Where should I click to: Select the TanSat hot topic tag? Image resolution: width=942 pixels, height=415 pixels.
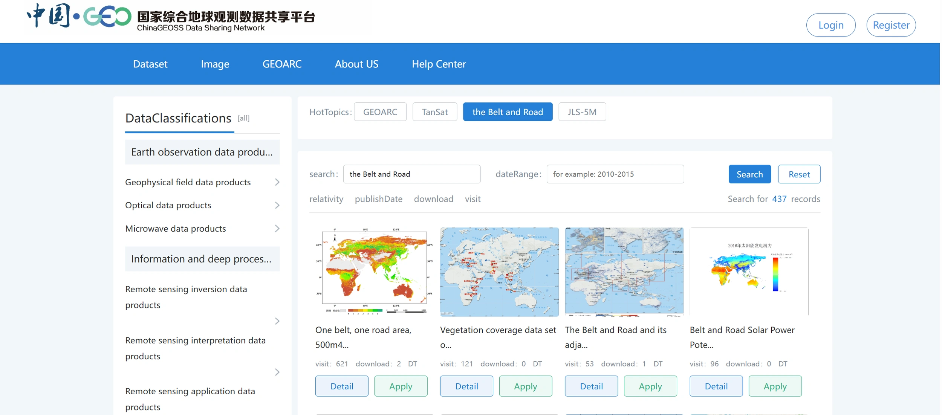click(x=434, y=112)
